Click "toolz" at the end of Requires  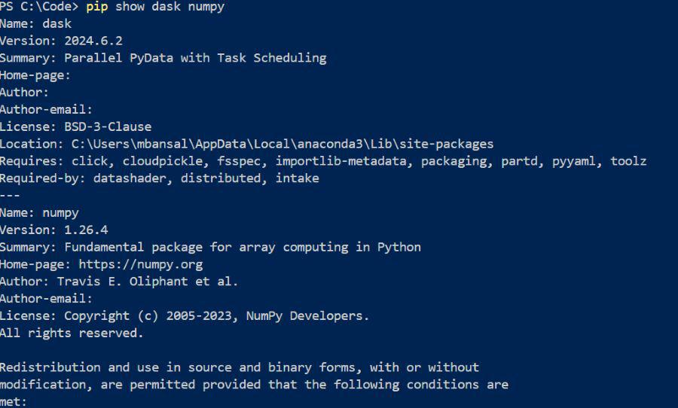pos(628,161)
